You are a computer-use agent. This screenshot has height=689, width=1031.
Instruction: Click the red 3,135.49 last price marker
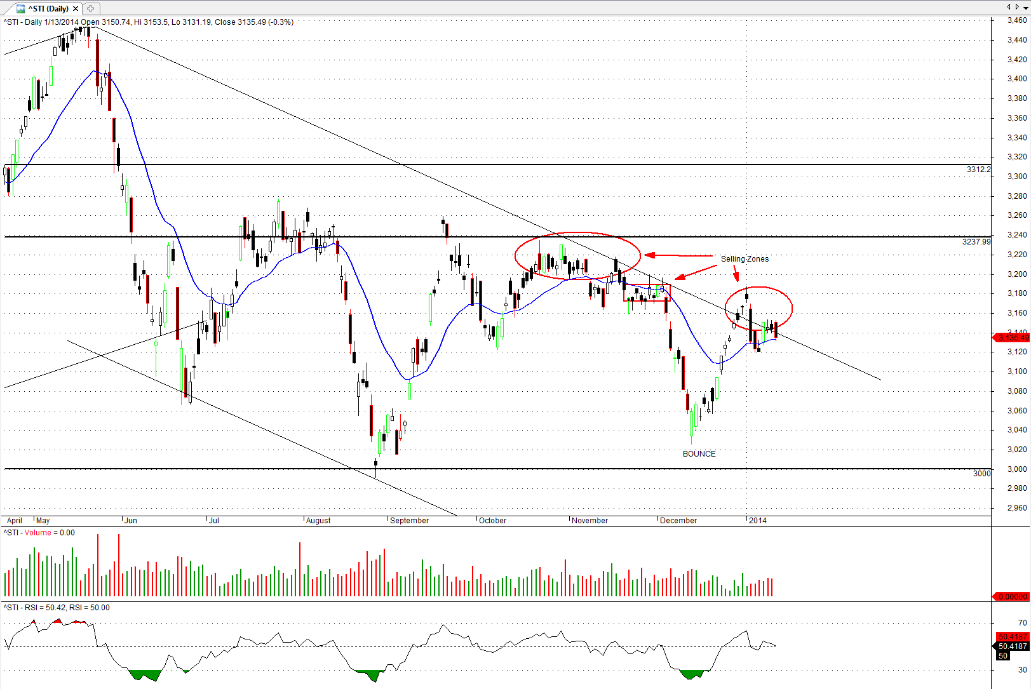point(1013,337)
